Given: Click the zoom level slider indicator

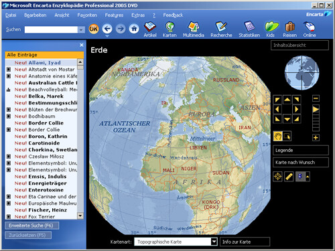Looking at the screenshot, I should pyautogui.click(x=316, y=109).
